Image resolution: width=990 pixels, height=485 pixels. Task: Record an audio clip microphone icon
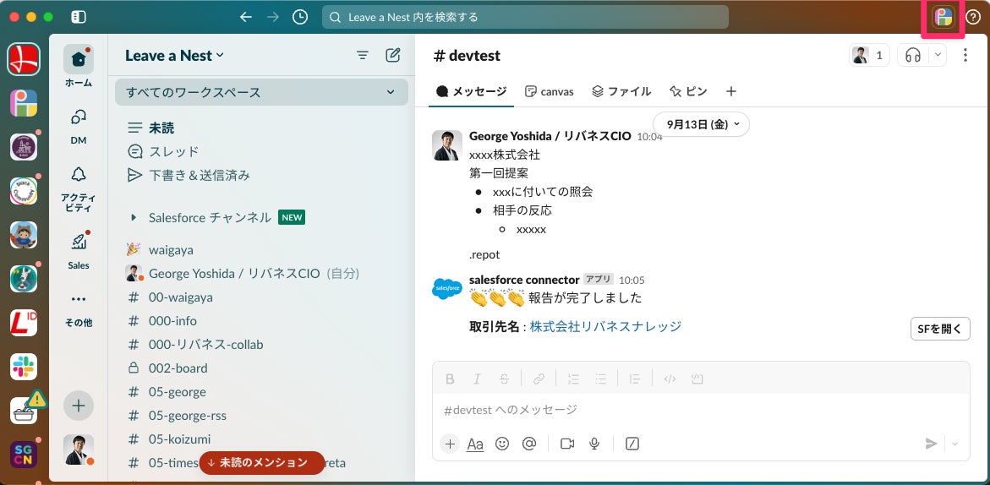594,444
